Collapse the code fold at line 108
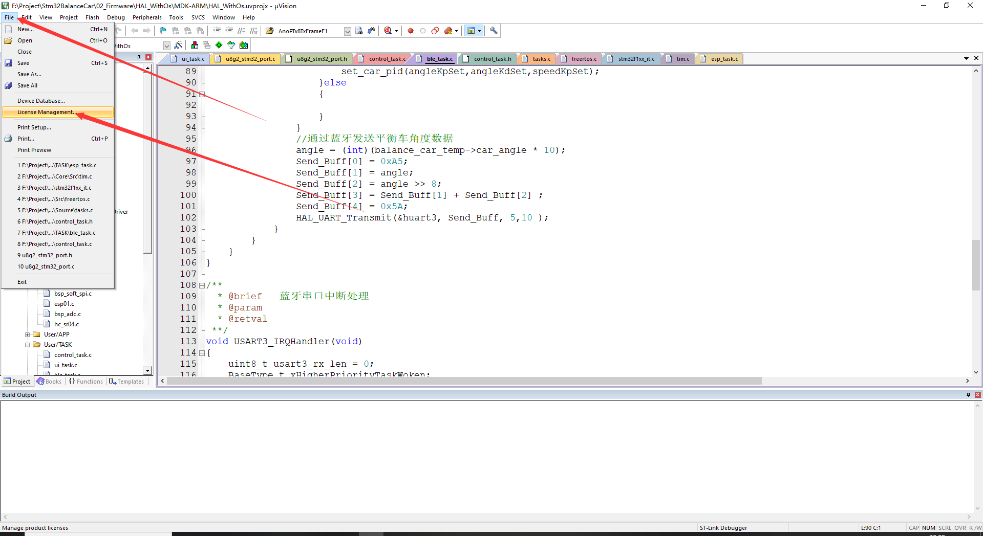The width and height of the screenshot is (983, 536). click(x=202, y=285)
